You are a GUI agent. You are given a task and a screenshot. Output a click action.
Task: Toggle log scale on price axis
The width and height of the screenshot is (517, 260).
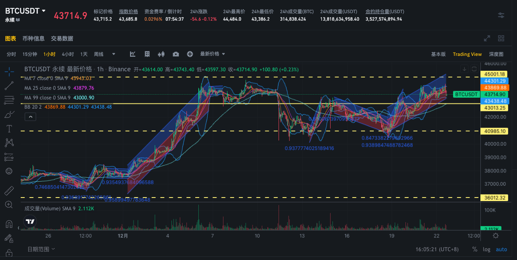click(x=486, y=249)
